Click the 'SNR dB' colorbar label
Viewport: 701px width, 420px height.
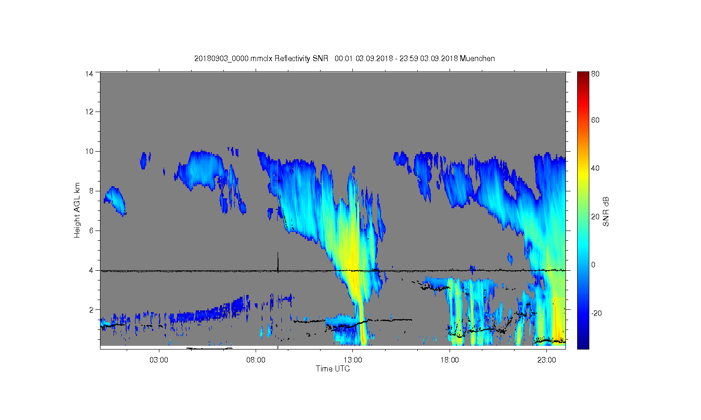(606, 211)
